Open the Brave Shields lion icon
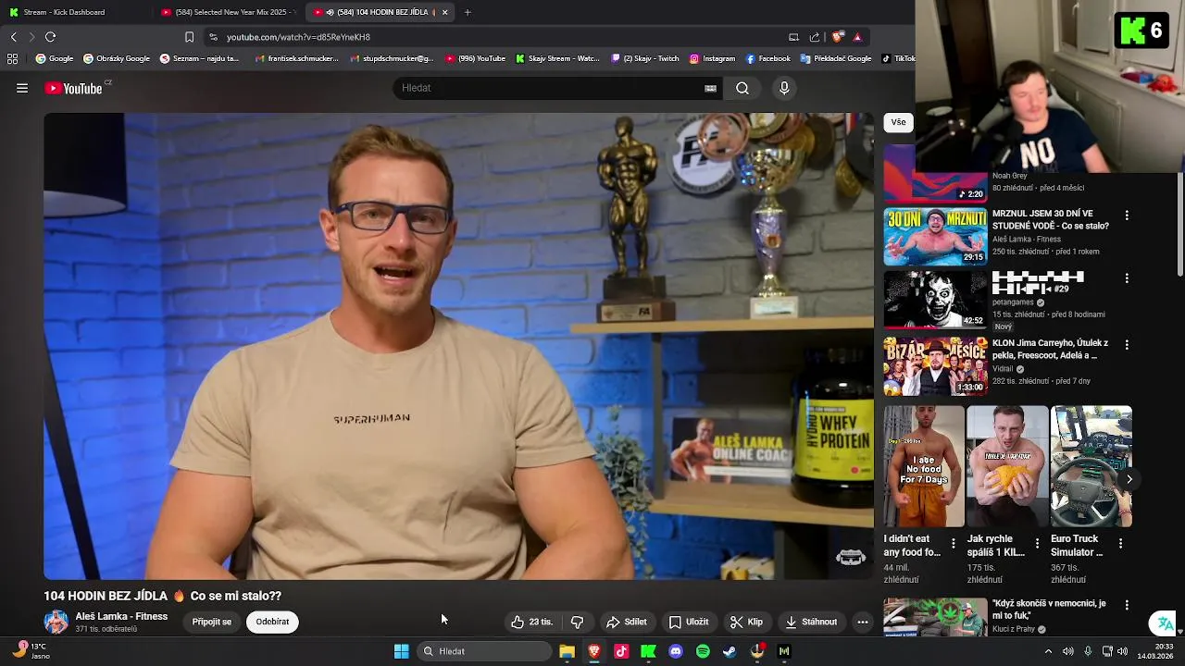 point(838,37)
